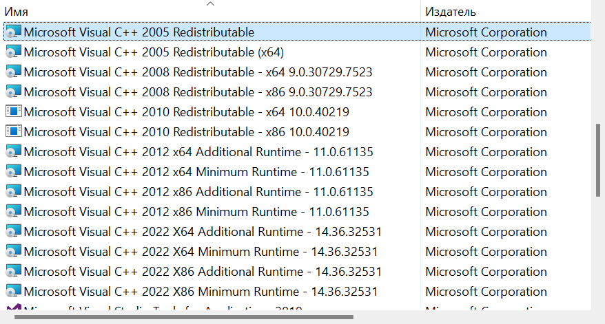Click Microsoft Corporation publisher for 2010 x64 row

486,112
